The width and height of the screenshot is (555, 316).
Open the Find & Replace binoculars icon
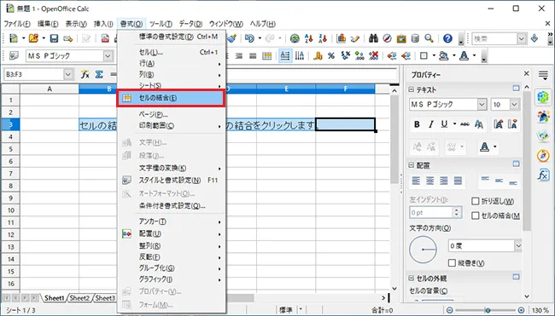(373, 38)
